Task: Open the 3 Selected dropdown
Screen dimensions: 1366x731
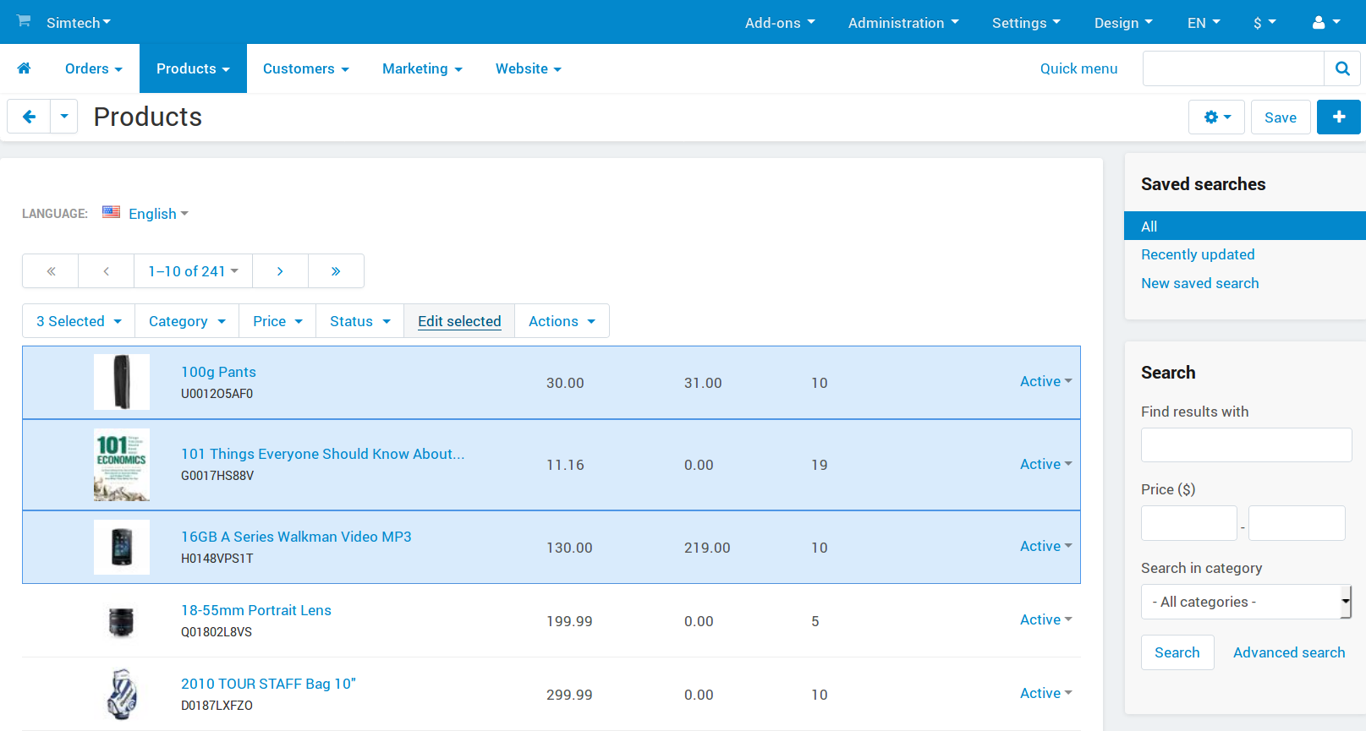Action: tap(79, 321)
